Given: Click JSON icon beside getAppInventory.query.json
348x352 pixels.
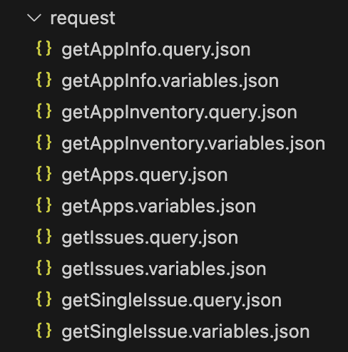Looking at the screenshot, I should [x=44, y=111].
